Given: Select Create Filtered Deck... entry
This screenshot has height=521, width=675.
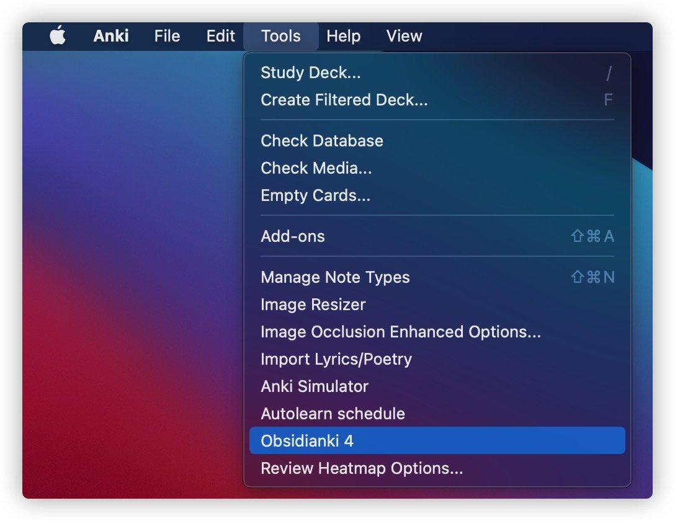Looking at the screenshot, I should click(x=437, y=100).
